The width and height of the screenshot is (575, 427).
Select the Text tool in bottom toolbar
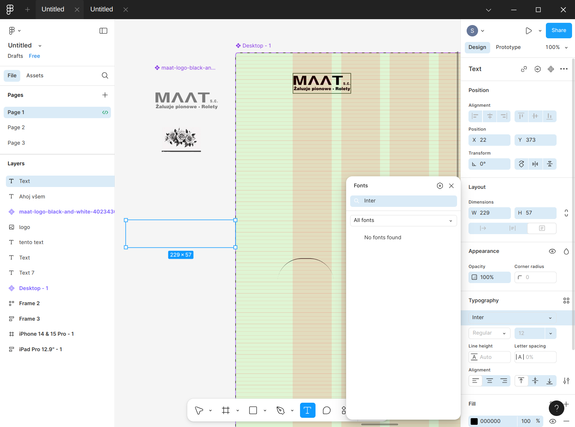(x=307, y=410)
